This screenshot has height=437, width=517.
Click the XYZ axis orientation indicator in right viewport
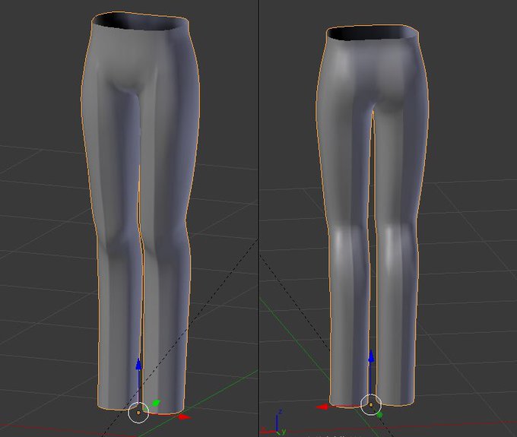coord(274,423)
